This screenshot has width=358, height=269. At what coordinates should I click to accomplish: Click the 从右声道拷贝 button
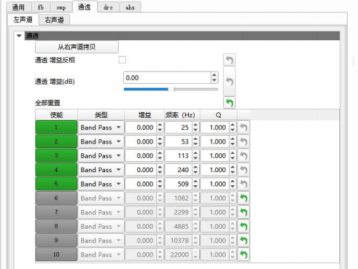(77, 47)
